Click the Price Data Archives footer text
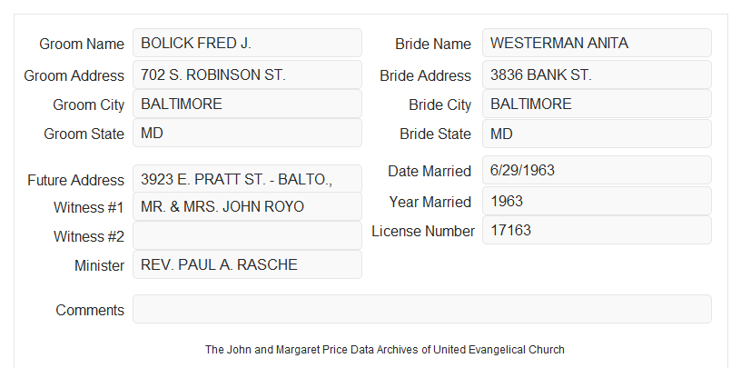The image size is (731, 368). pyautogui.click(x=385, y=350)
